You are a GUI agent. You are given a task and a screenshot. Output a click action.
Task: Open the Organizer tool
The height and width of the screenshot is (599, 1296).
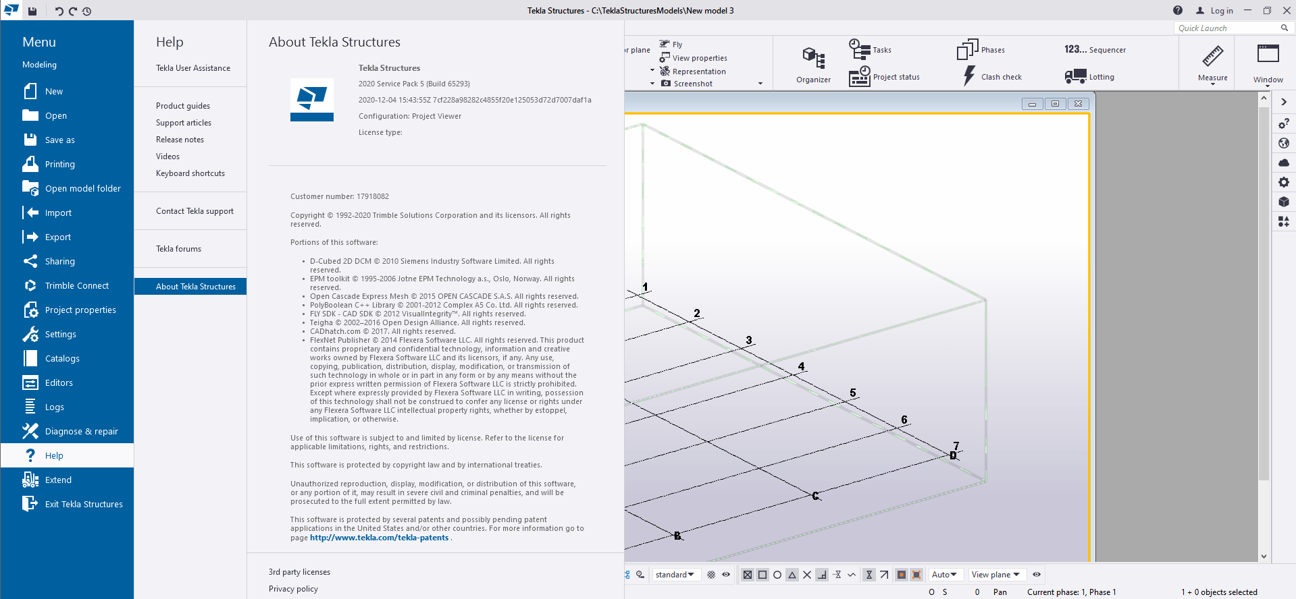click(x=813, y=64)
